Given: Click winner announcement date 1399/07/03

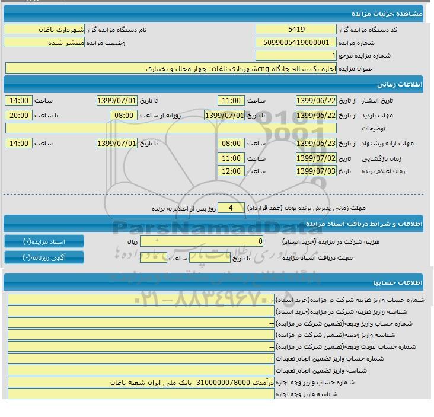Looking at the screenshot, I should (316, 171).
